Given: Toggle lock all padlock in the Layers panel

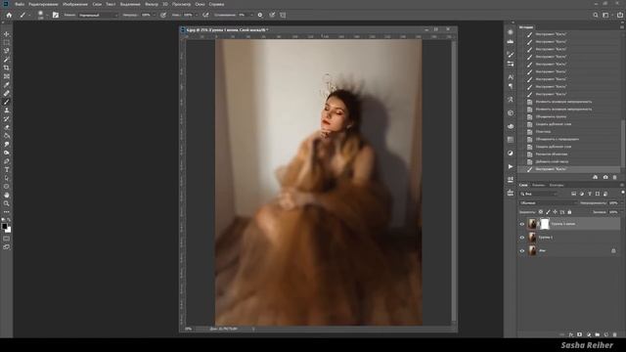Looking at the screenshot, I should (569, 212).
